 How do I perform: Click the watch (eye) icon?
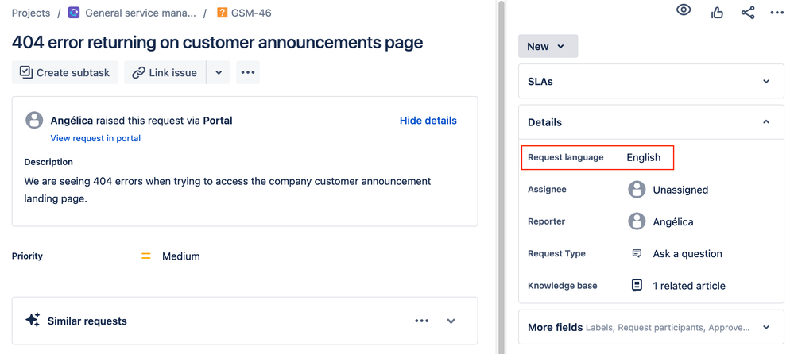click(684, 10)
